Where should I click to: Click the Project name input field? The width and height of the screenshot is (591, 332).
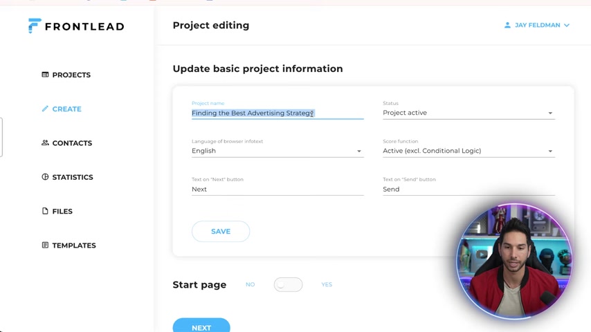click(x=278, y=113)
